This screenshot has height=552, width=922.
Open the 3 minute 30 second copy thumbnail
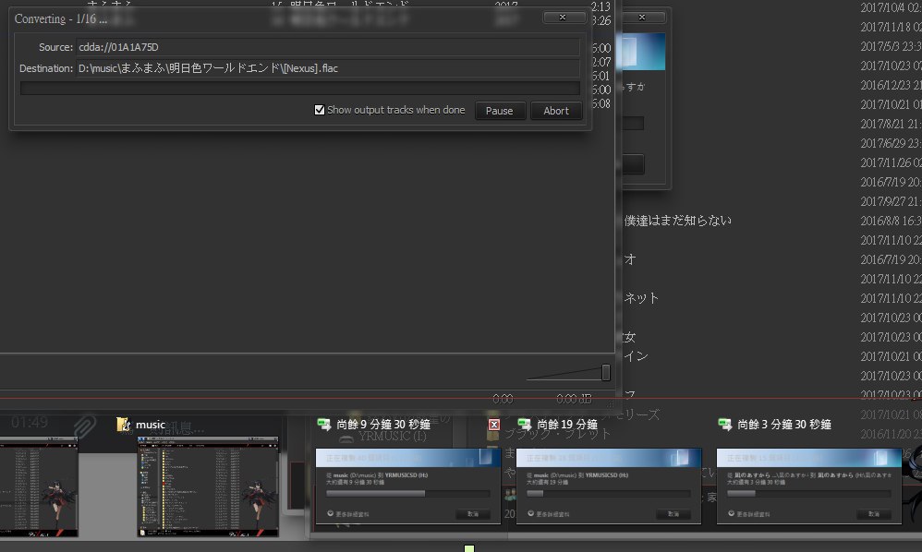809,486
